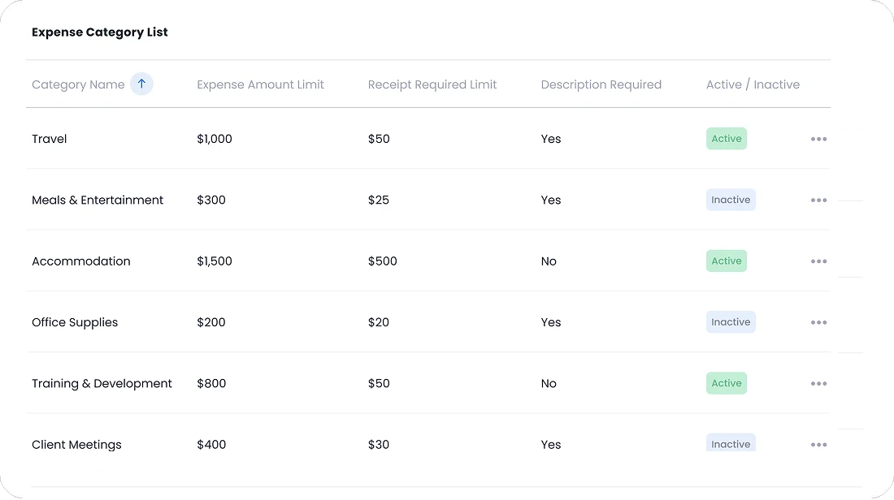Sort by Category Name using the arrow icon
This screenshot has width=894, height=500.
[x=141, y=84]
